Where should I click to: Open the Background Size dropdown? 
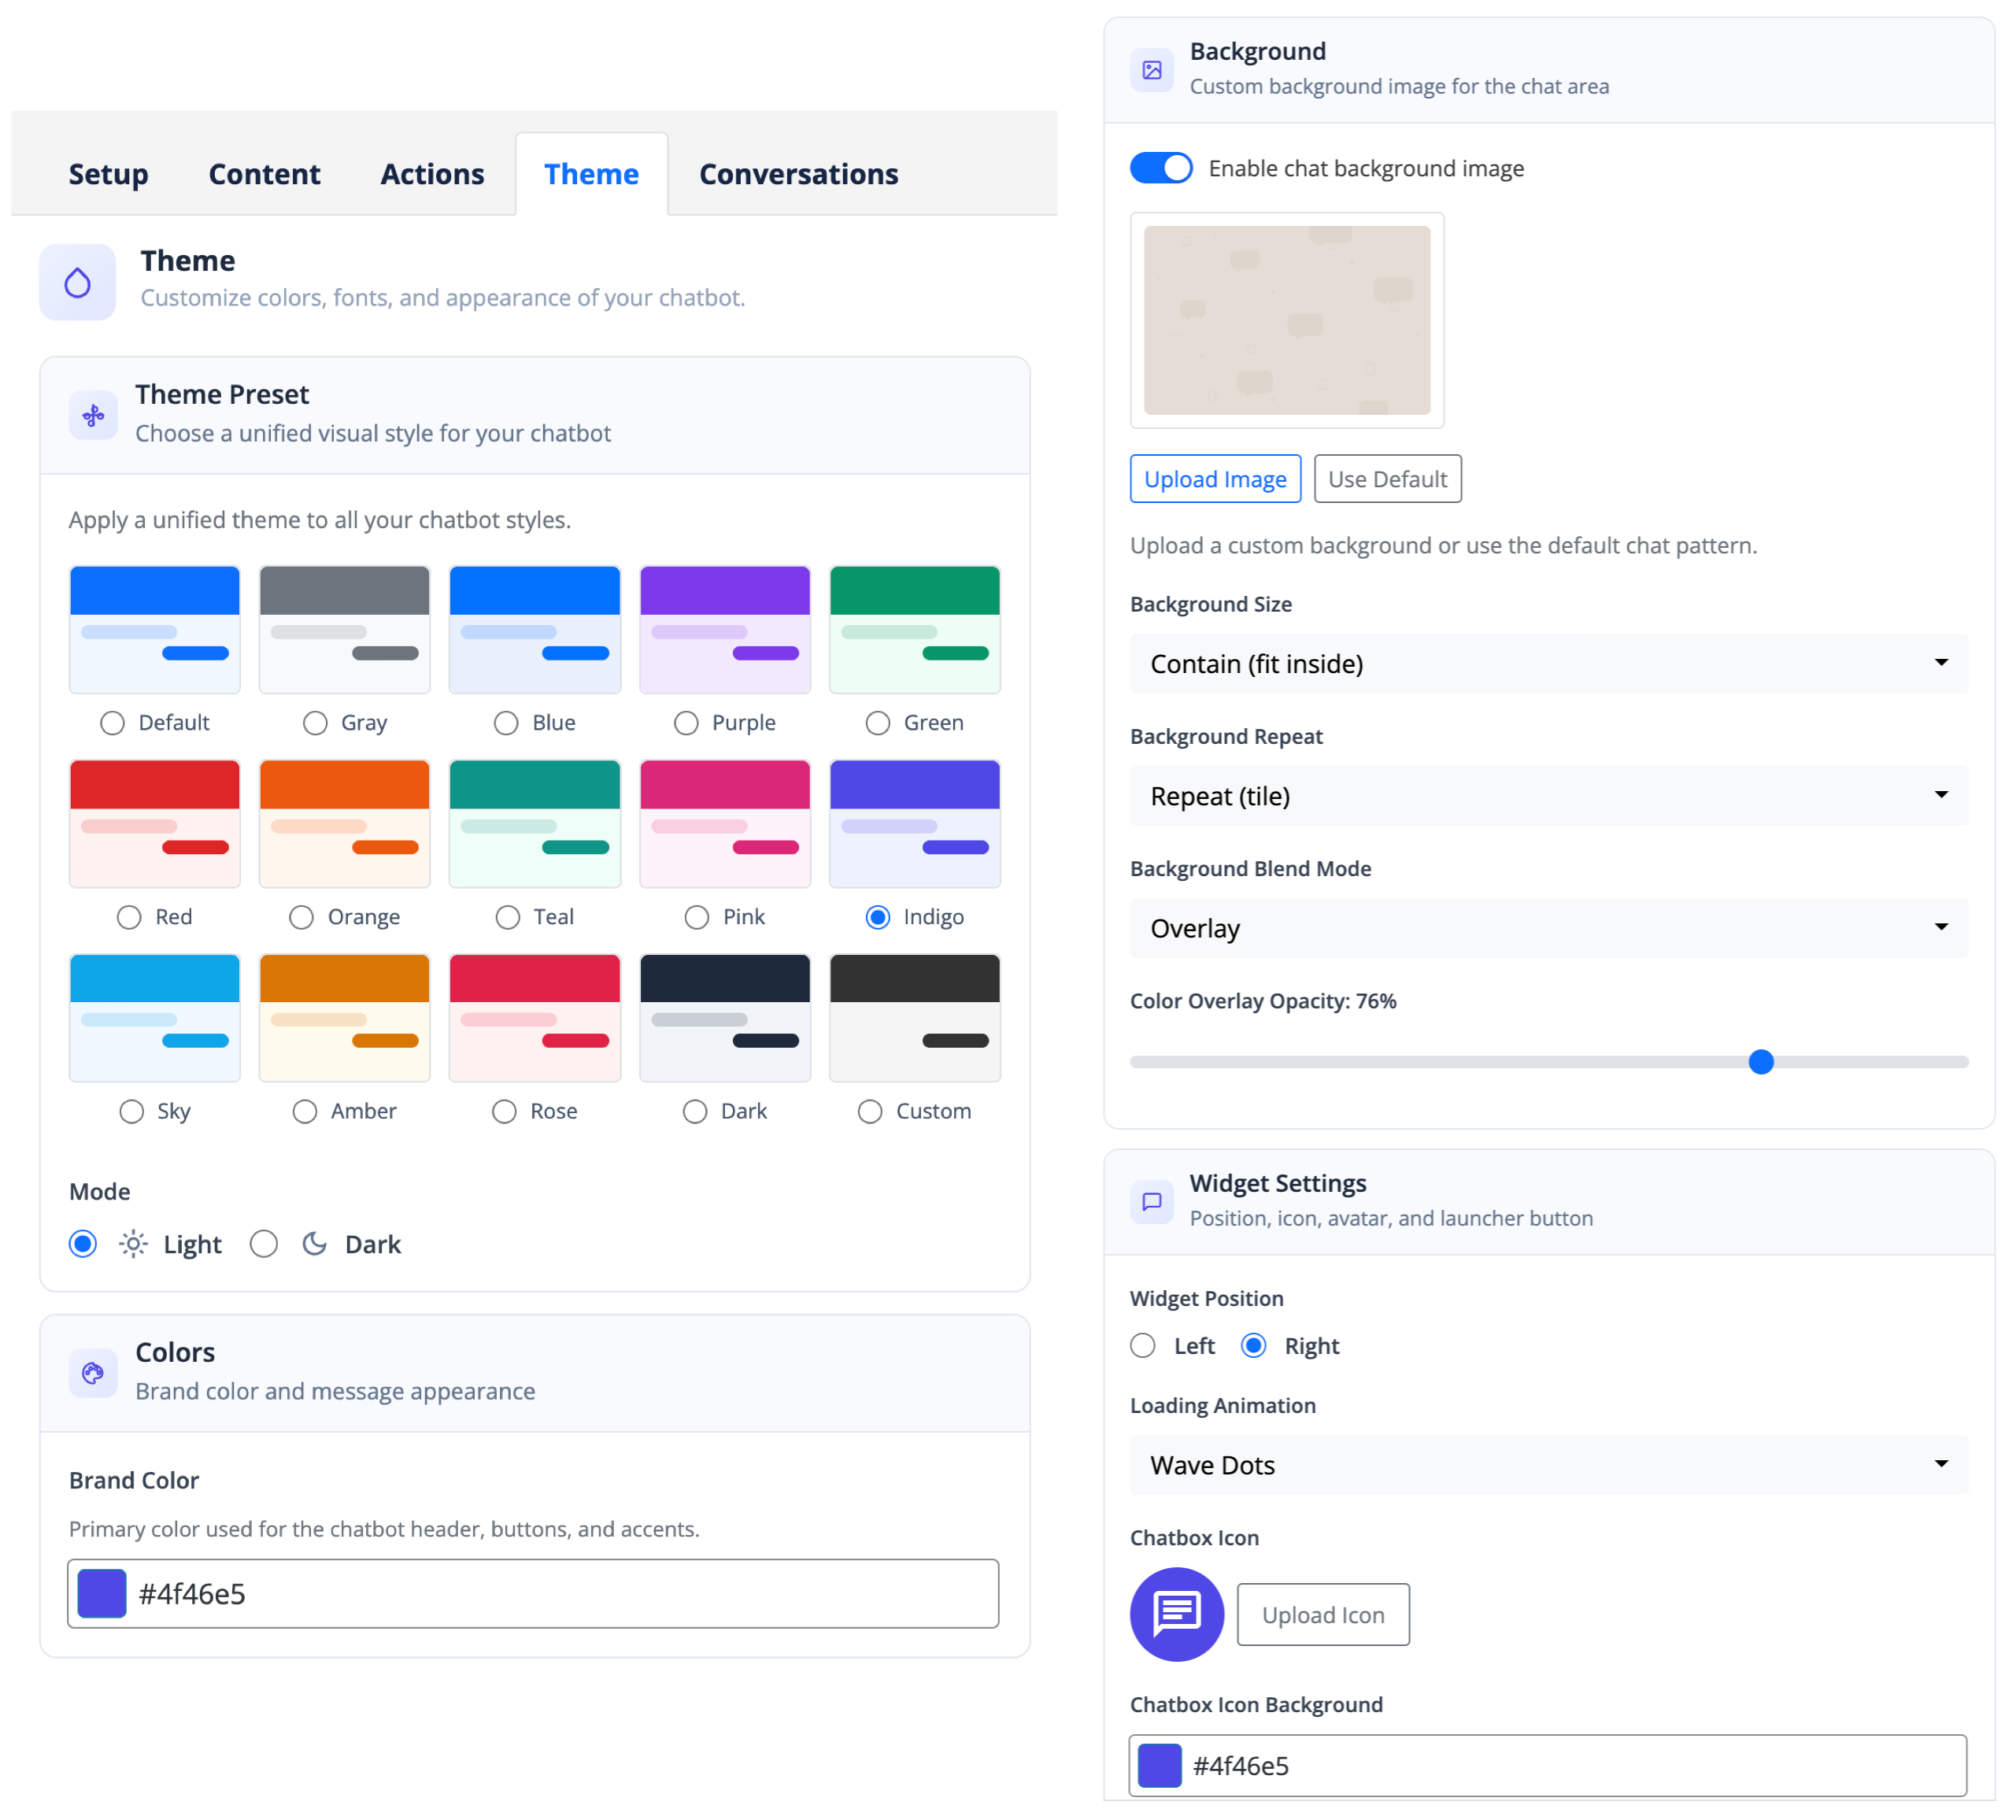tap(1549, 663)
